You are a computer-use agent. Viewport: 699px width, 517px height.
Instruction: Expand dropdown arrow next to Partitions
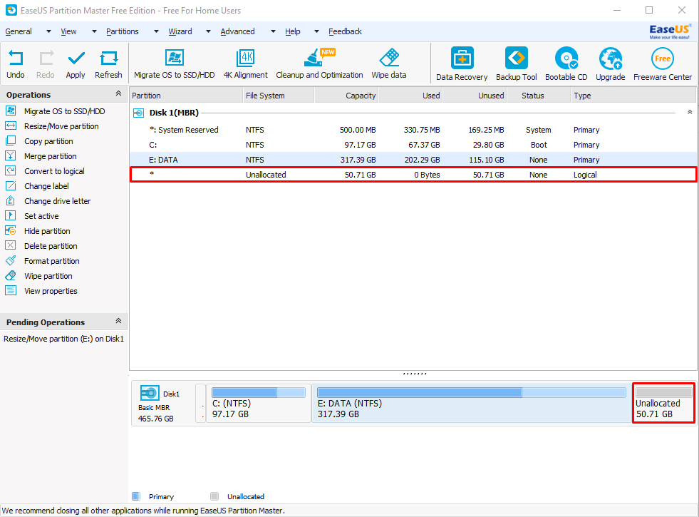(x=156, y=31)
